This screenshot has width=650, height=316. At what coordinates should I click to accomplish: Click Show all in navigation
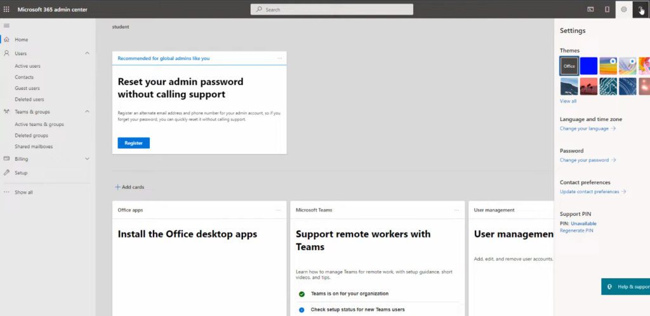pos(23,193)
